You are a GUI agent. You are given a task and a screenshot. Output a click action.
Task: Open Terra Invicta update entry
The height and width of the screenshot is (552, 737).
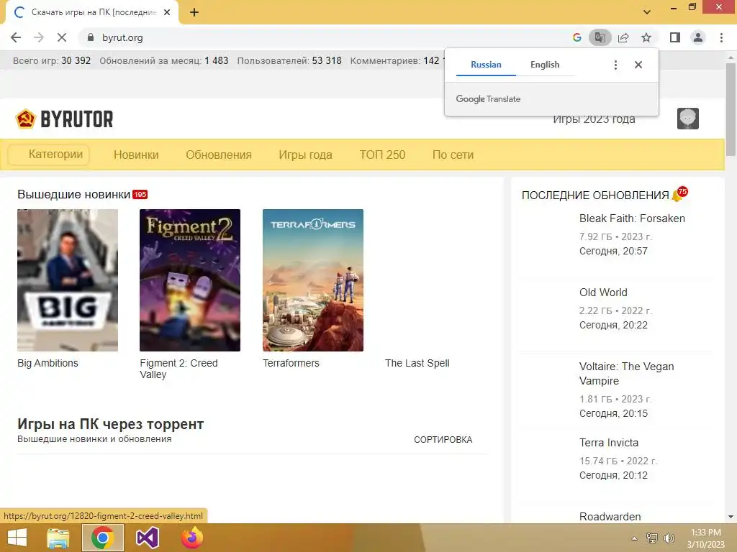(x=609, y=443)
